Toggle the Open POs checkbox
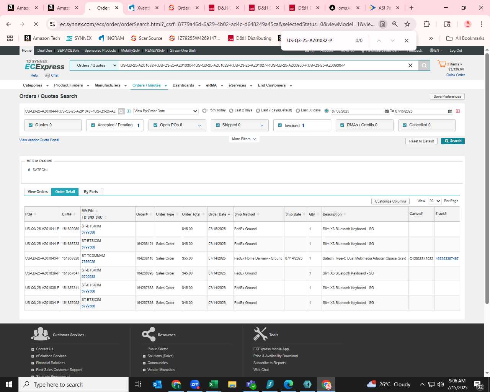The height and width of the screenshot is (392, 490). click(155, 125)
